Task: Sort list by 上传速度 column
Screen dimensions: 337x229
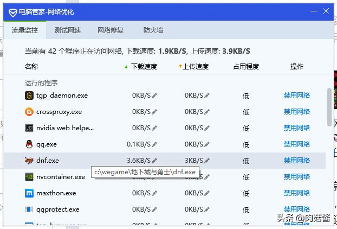Action: (x=193, y=67)
